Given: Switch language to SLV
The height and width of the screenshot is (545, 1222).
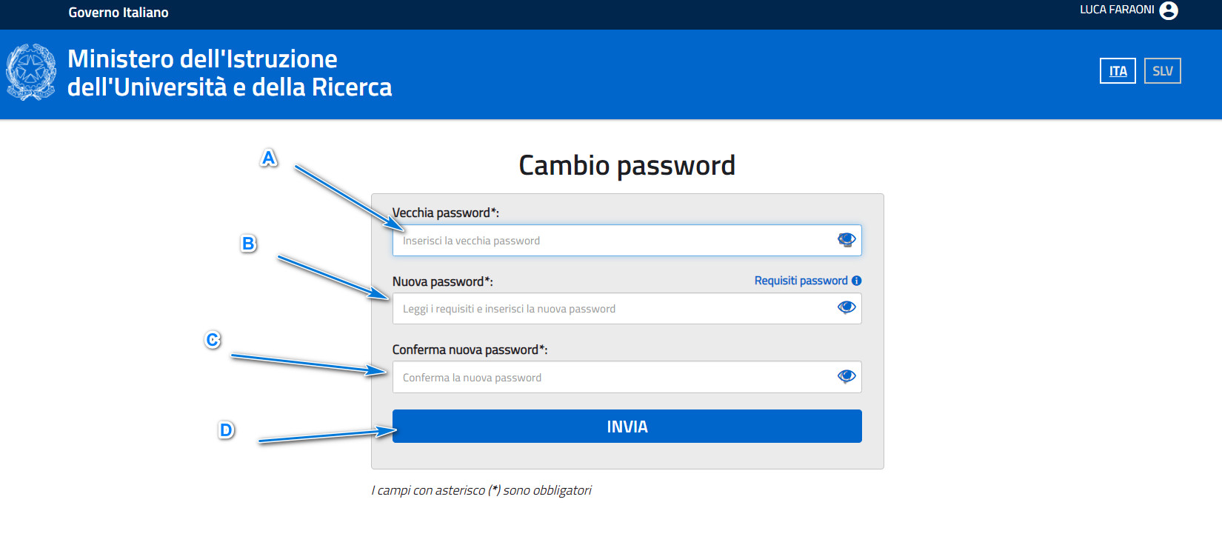Looking at the screenshot, I should (x=1163, y=71).
